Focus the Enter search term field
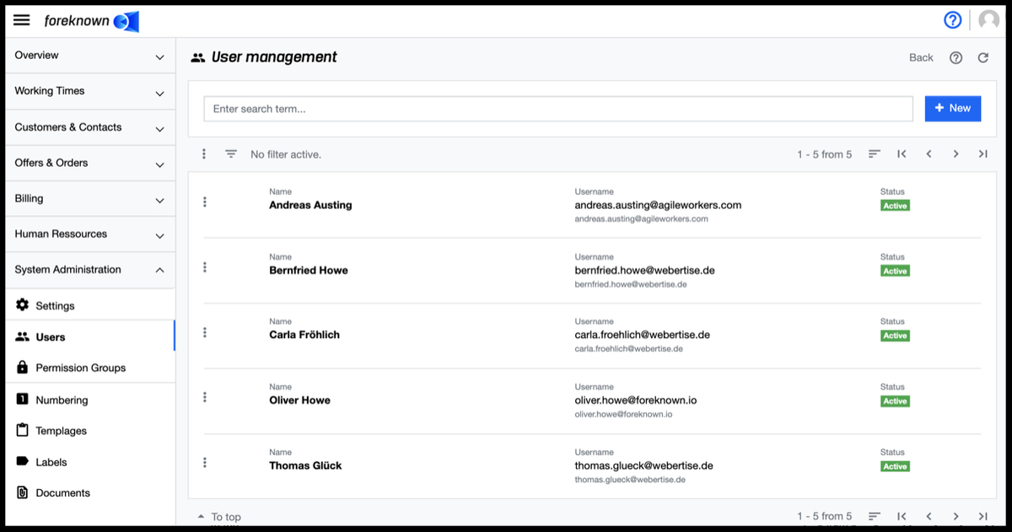The image size is (1012, 532). coord(557,109)
